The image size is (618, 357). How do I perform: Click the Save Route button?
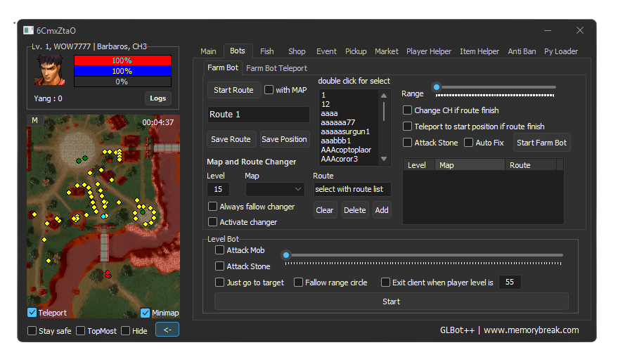[x=231, y=139]
